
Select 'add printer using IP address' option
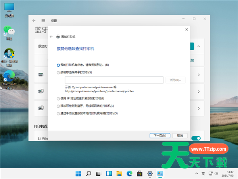pyautogui.click(x=58, y=98)
